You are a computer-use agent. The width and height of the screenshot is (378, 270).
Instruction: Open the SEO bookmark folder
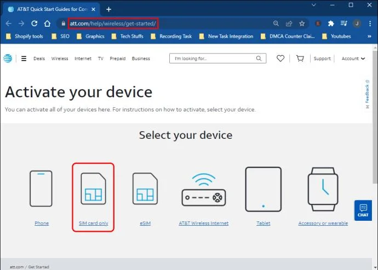pyautogui.click(x=60, y=36)
